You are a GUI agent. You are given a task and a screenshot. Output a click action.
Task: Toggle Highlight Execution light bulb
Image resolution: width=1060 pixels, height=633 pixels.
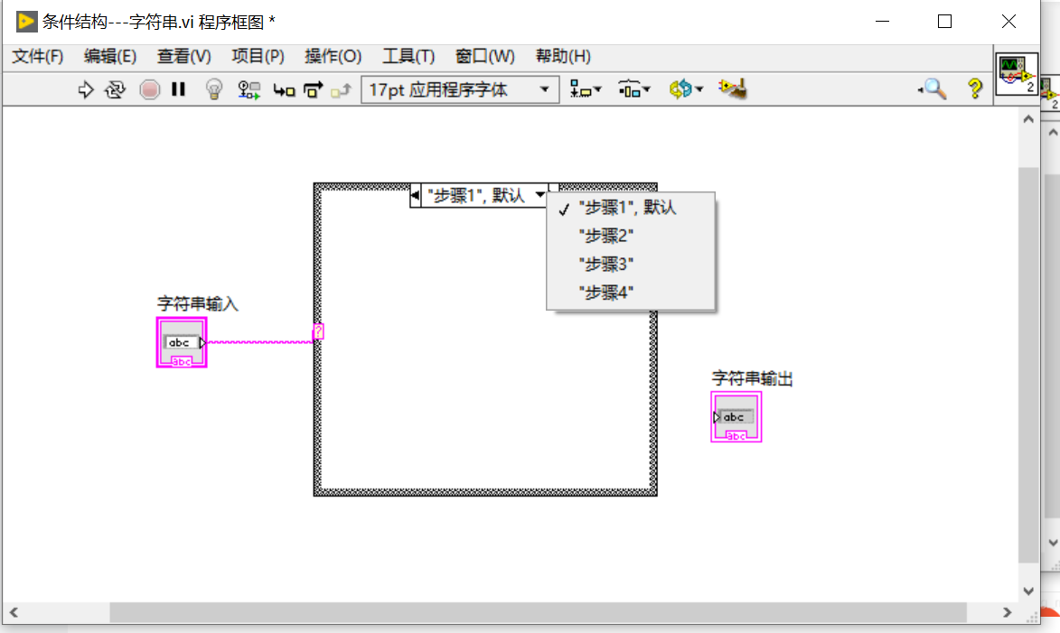pyautogui.click(x=213, y=89)
